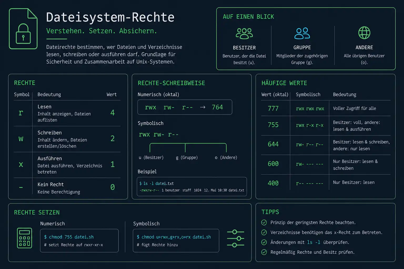Click the checkmark beside 'Regelmäßig Rechte und Besitz'
404x269 pixels.
[x=264, y=252]
